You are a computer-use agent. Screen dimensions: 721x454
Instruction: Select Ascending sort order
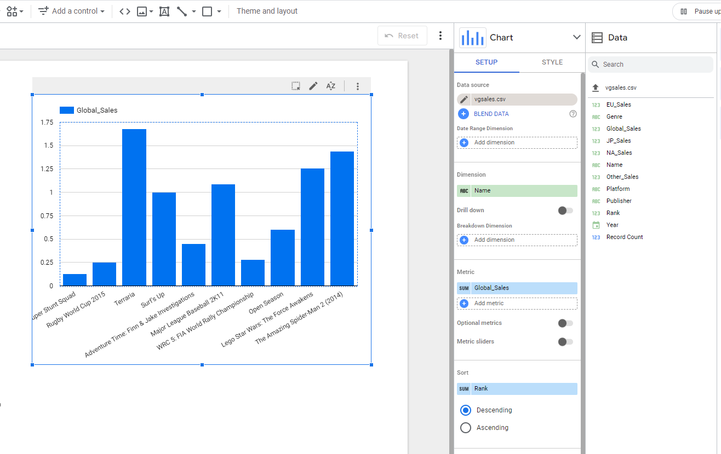[466, 428]
